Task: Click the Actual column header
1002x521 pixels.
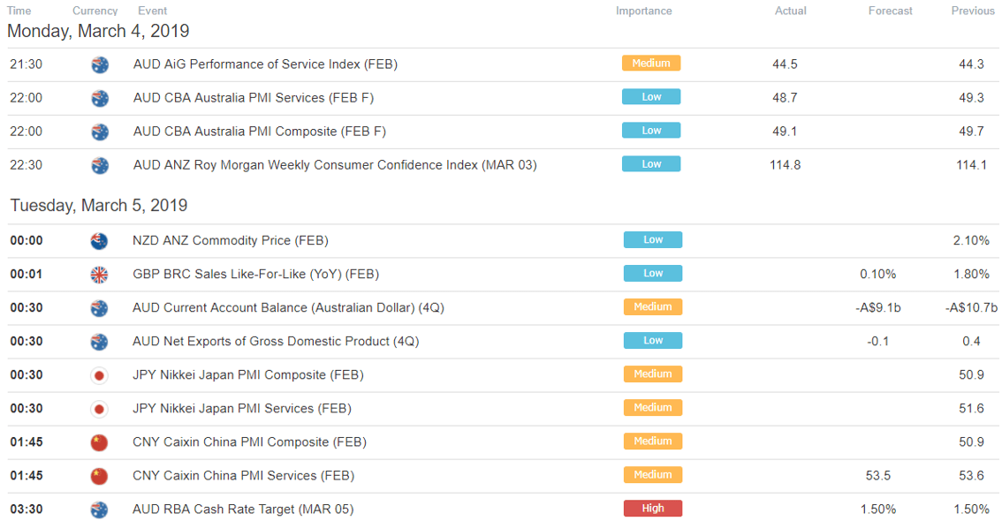Action: 791,11
